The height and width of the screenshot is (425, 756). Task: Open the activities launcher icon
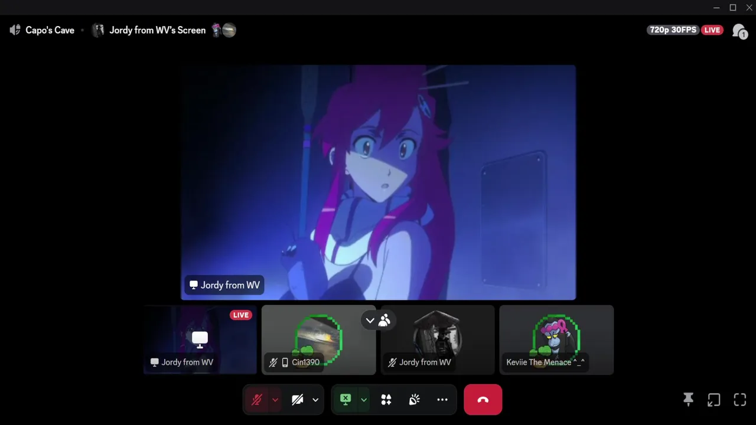pos(386,400)
